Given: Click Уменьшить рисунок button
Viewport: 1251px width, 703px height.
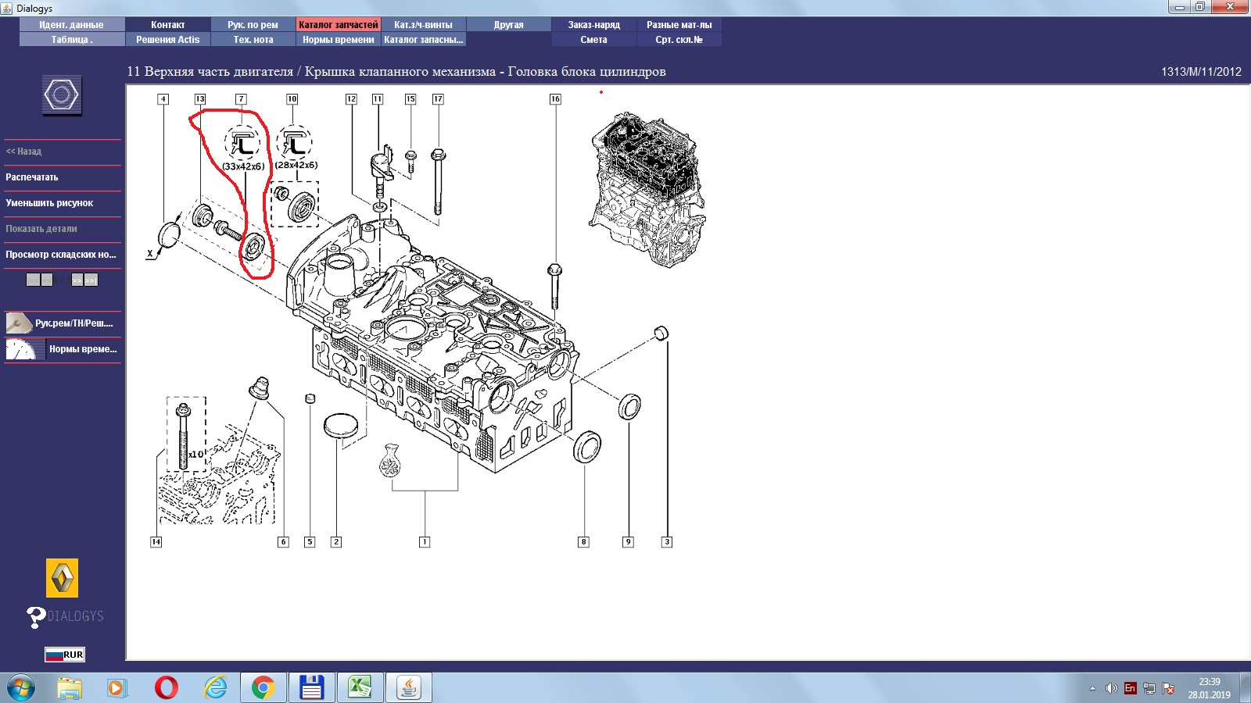Looking at the screenshot, I should [63, 203].
